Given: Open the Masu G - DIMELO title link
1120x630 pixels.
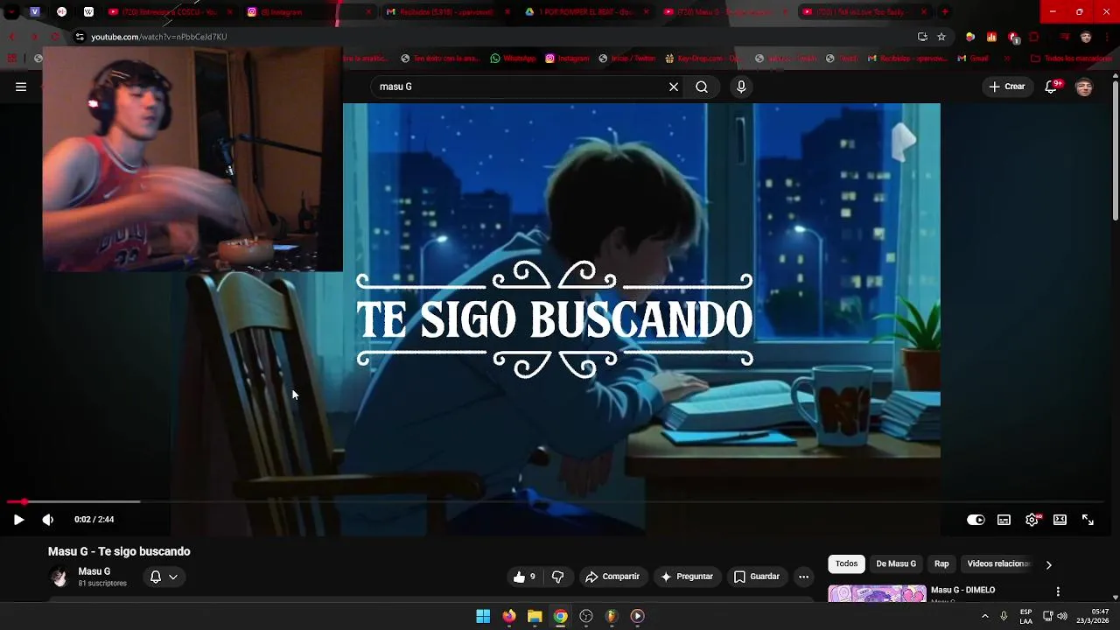Looking at the screenshot, I should [962, 590].
